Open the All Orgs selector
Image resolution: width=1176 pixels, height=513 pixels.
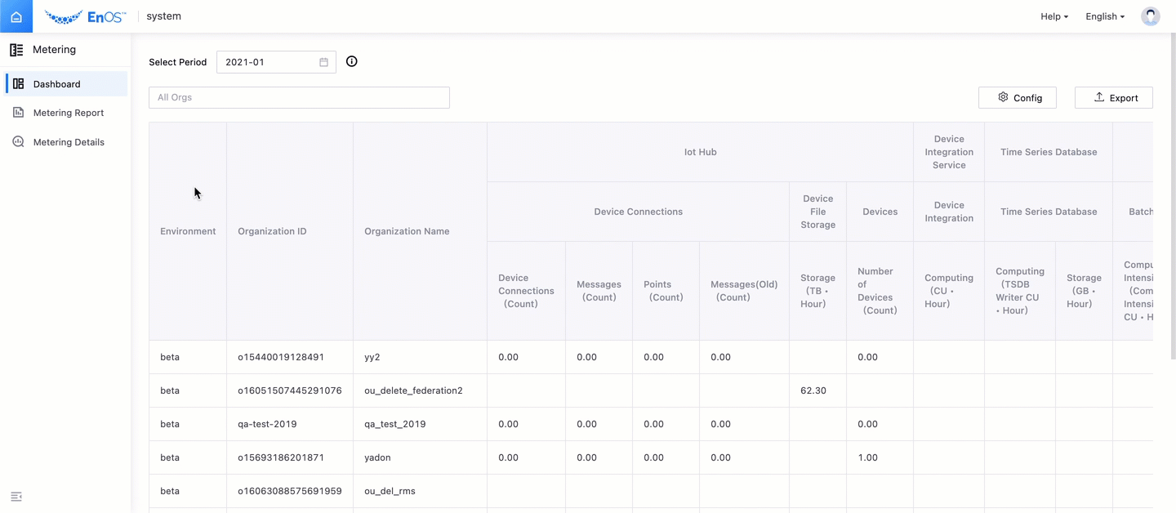[x=299, y=97]
